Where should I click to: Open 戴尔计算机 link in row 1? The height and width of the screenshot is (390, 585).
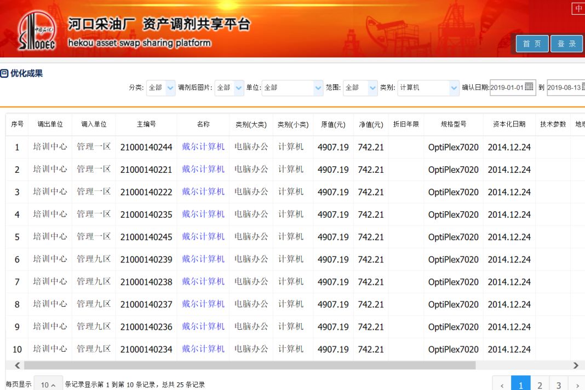(203, 147)
